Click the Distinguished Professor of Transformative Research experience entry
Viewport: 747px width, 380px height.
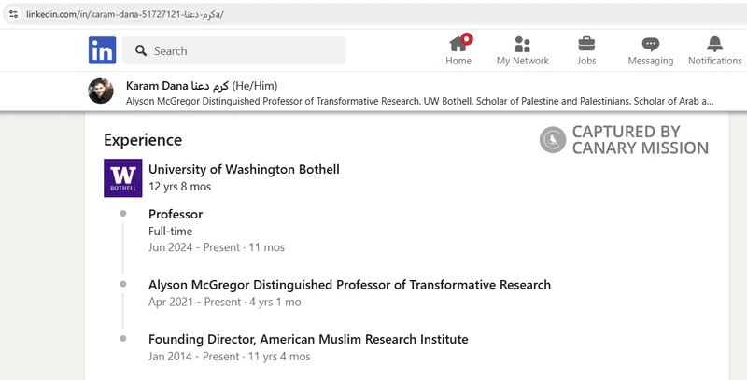pos(349,285)
